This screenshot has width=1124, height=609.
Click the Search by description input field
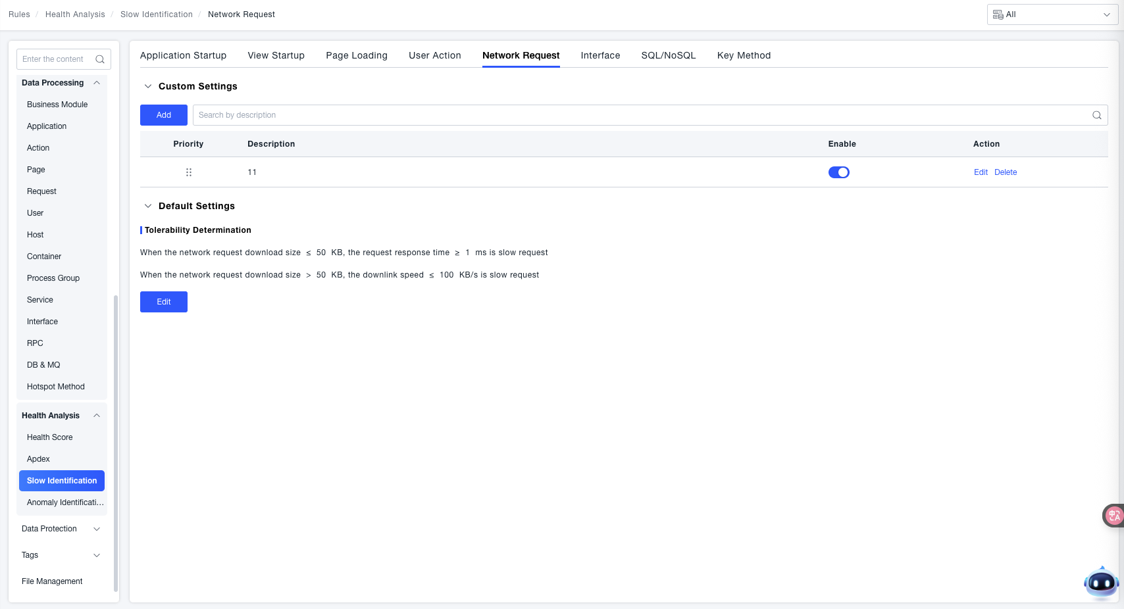click(x=638, y=115)
